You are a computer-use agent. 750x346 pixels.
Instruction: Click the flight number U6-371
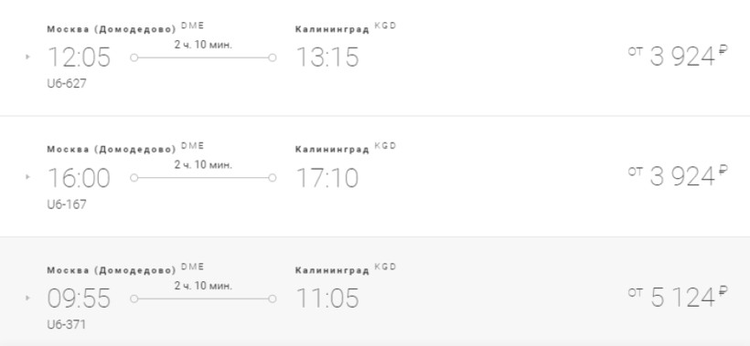coord(67,324)
